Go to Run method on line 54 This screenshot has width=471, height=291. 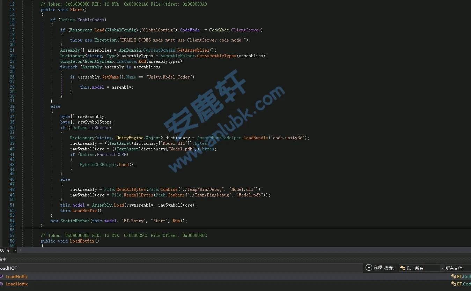176,221
